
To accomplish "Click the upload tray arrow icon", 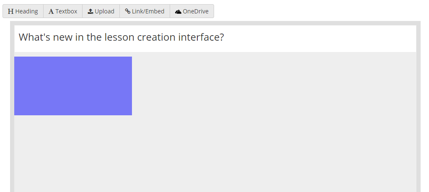I will pos(90,11).
